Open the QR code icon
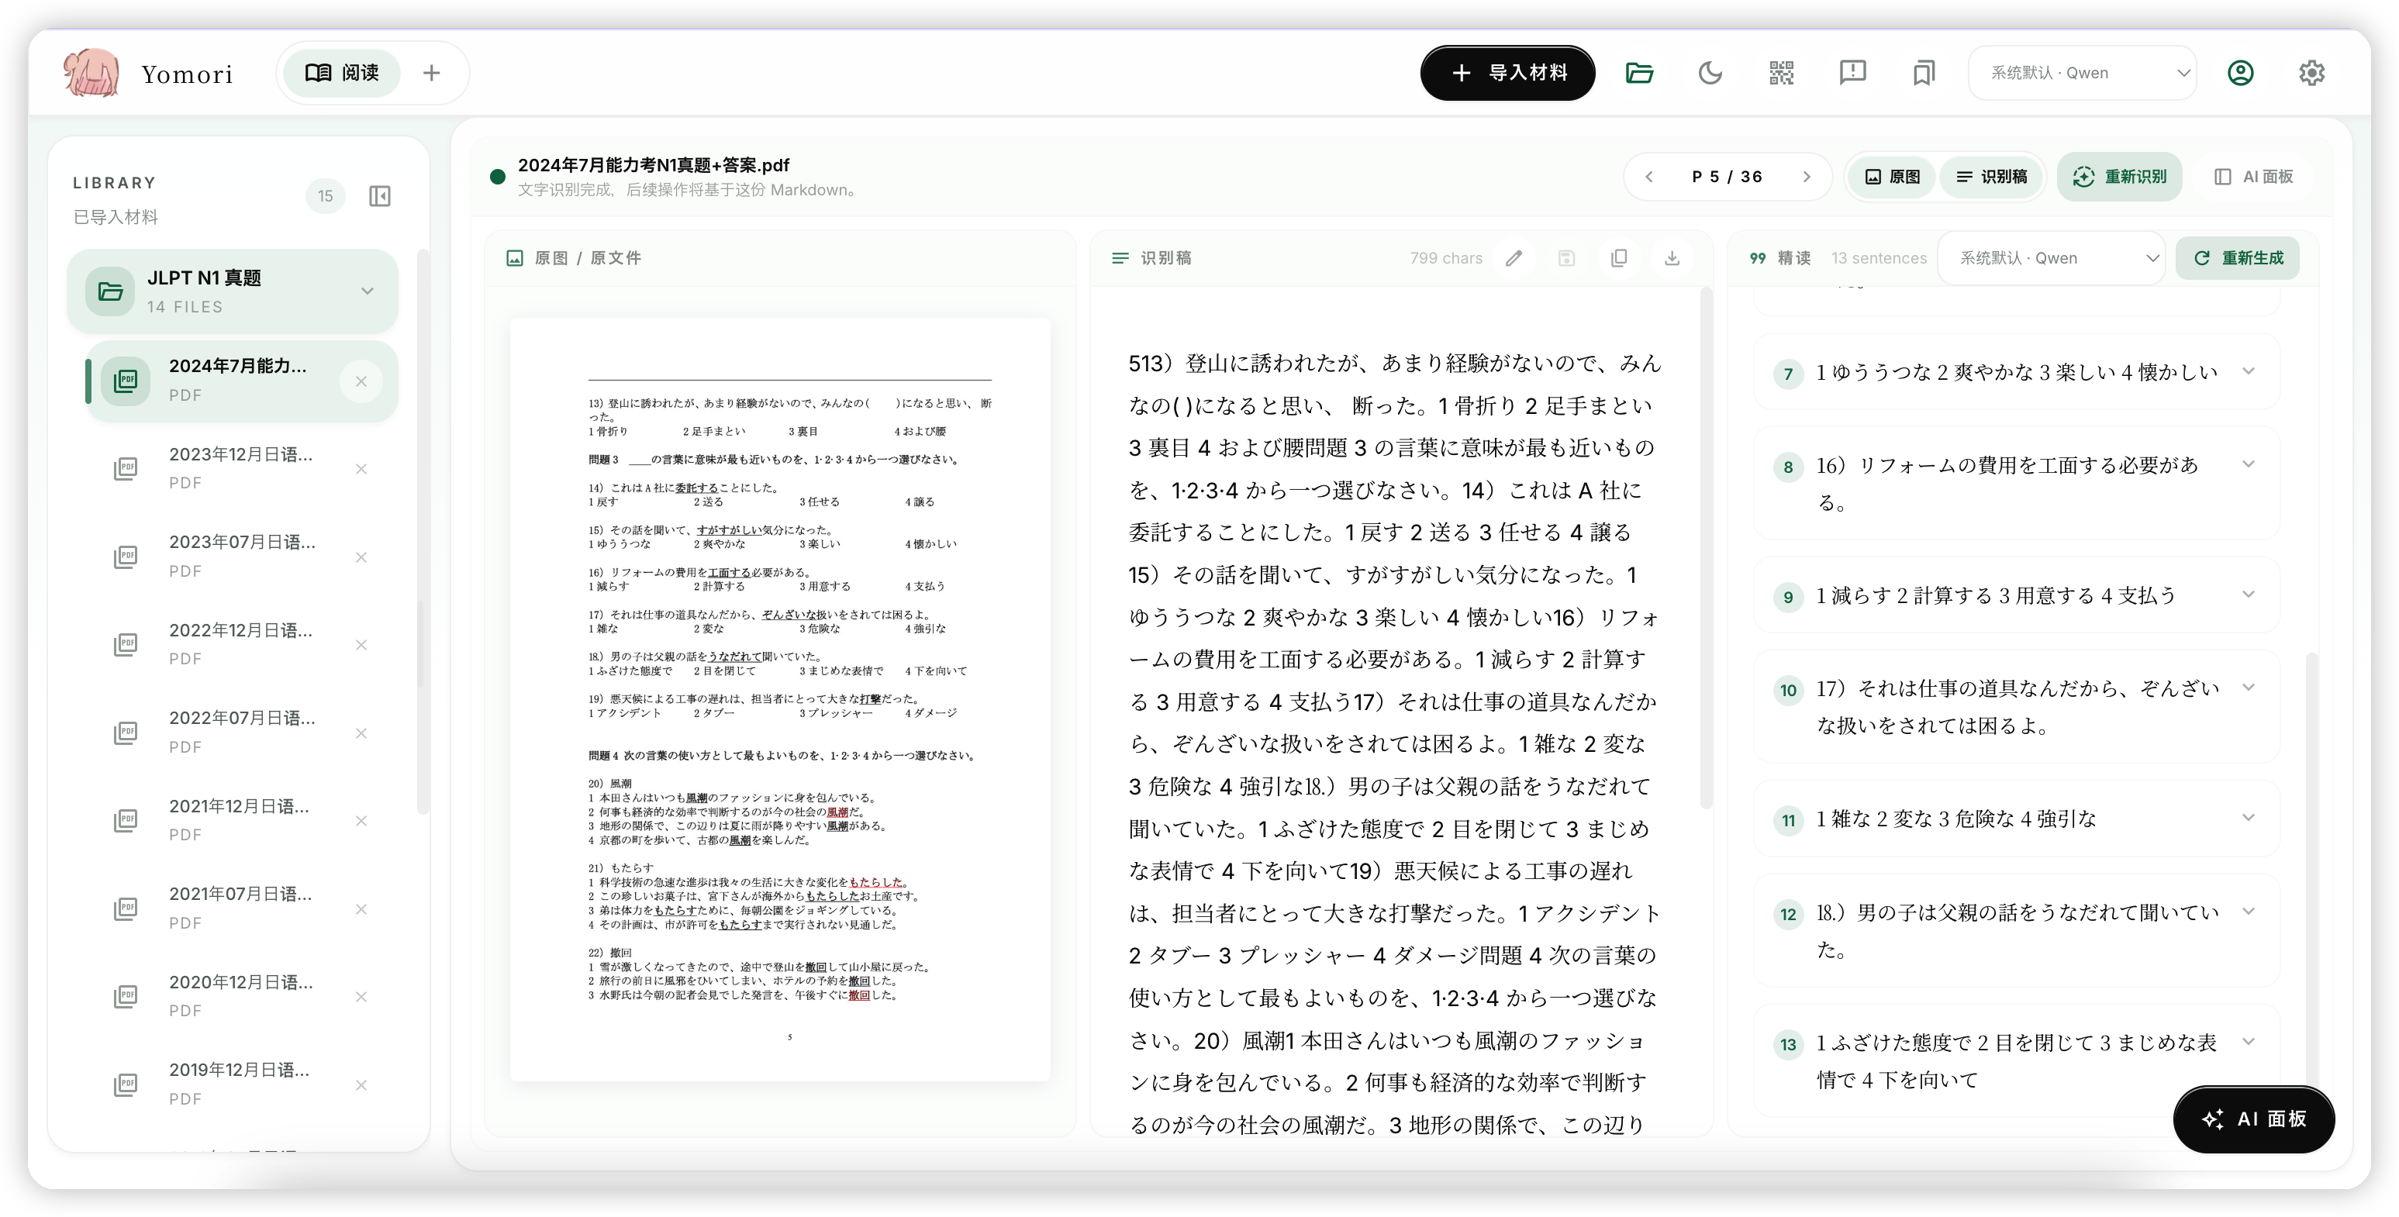The width and height of the screenshot is (2399, 1217). 1780,73
